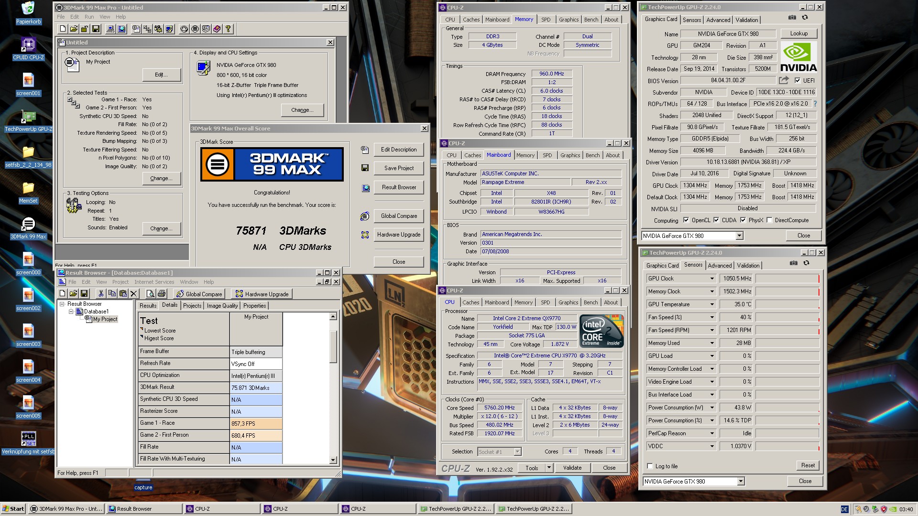Click the 75.871 3DMarks result cell
918x516 pixels.
pyautogui.click(x=256, y=388)
